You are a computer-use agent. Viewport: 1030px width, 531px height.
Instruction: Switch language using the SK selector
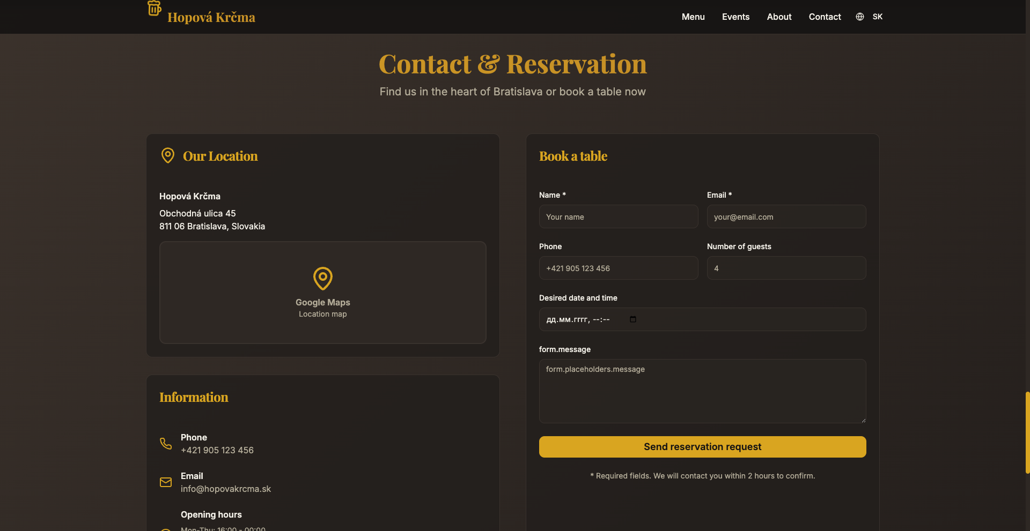(877, 17)
